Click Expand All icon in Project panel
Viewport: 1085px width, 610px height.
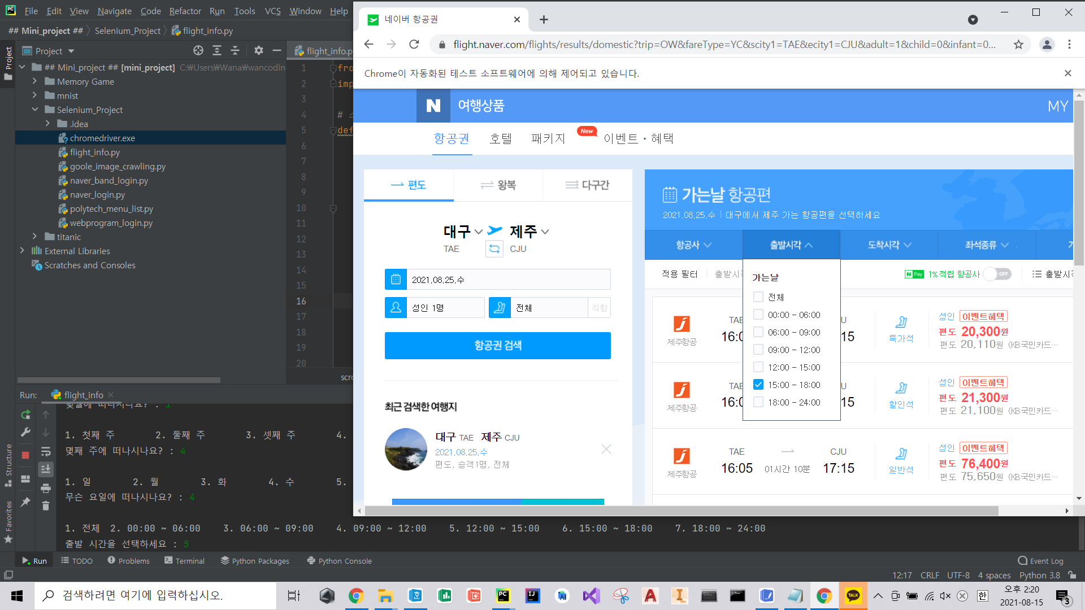tap(217, 51)
